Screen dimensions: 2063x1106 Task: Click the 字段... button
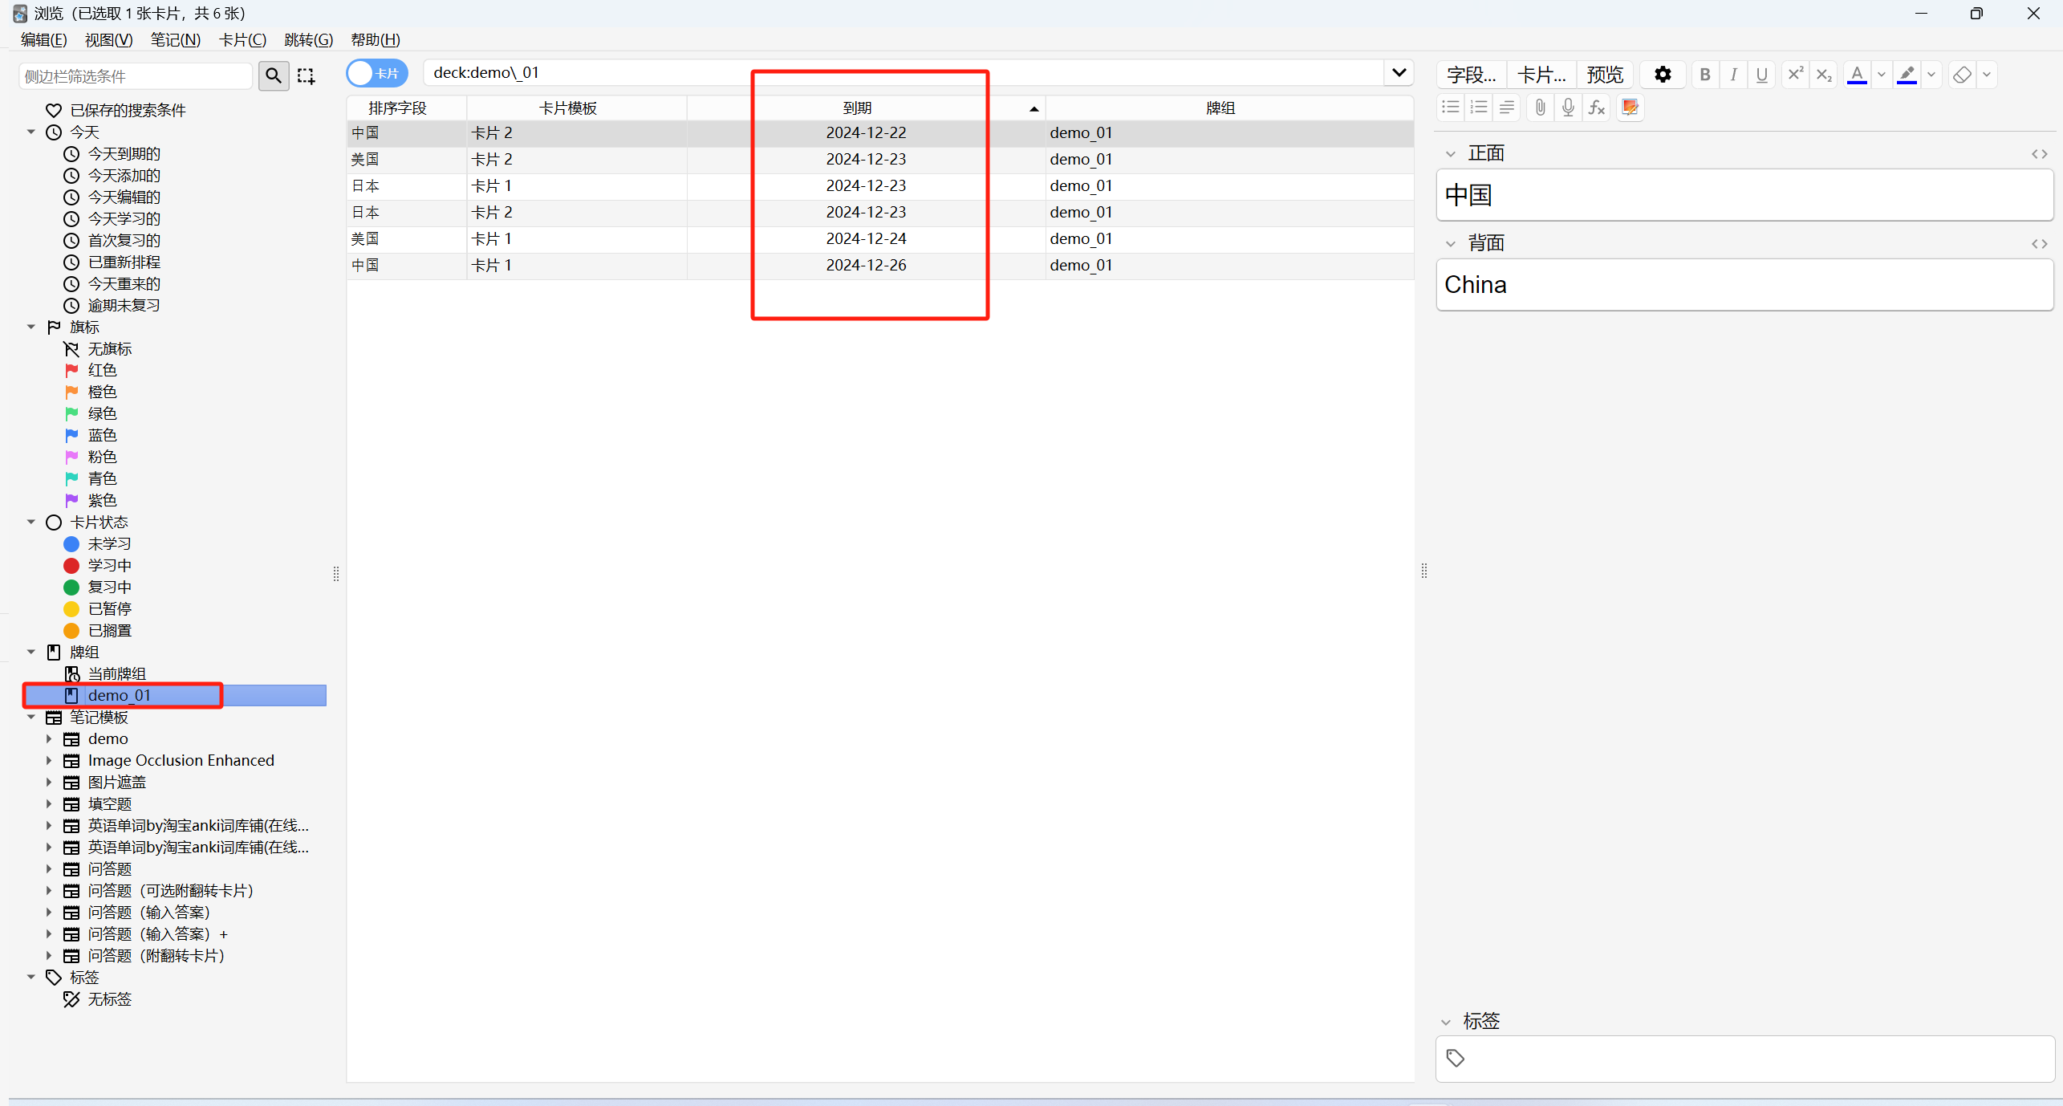coord(1471,75)
